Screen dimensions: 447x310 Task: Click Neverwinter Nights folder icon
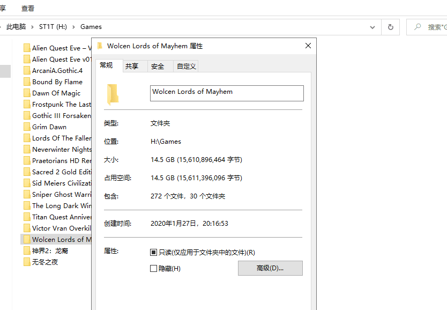27,150
